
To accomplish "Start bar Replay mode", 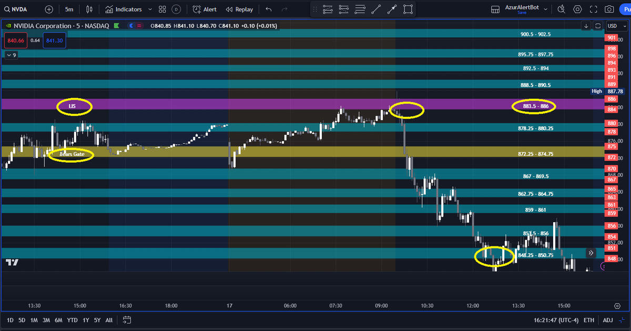I will 239,9.
